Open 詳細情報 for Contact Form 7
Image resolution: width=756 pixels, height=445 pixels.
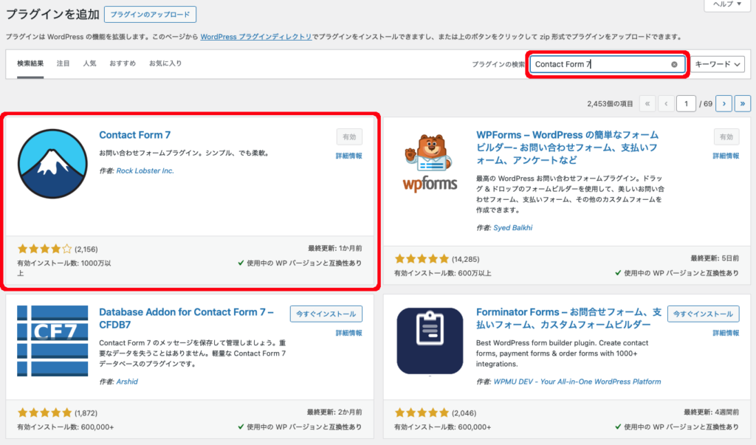(x=348, y=156)
